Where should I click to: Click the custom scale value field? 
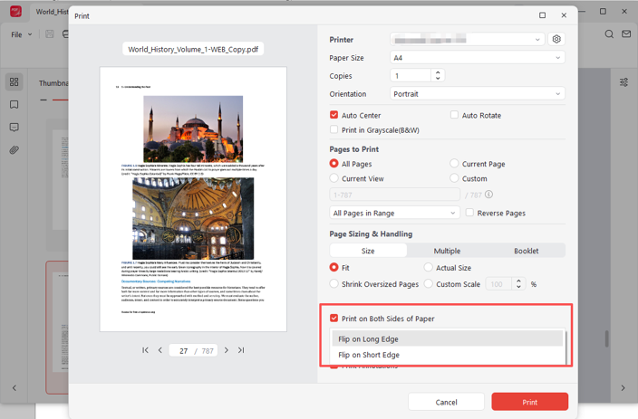(x=498, y=283)
